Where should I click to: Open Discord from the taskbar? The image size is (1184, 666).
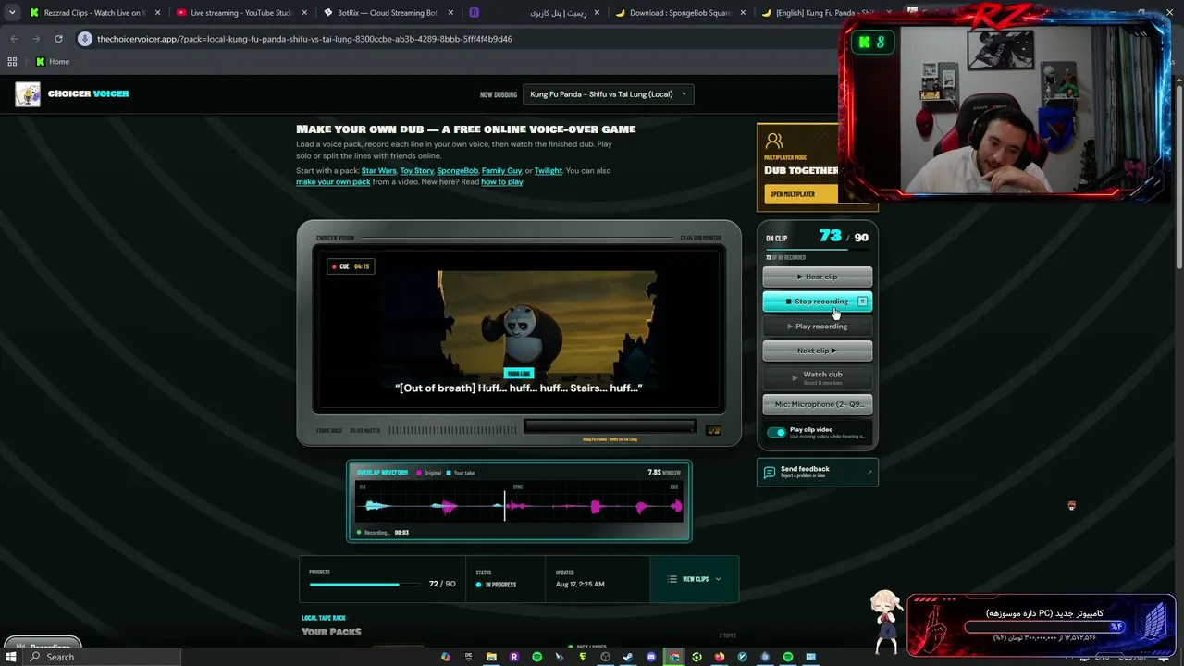point(651,657)
